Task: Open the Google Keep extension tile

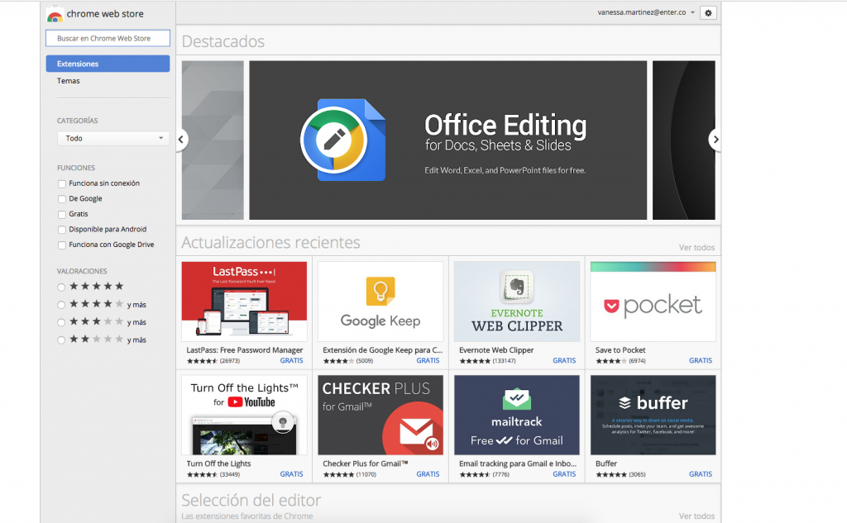Action: 380,302
